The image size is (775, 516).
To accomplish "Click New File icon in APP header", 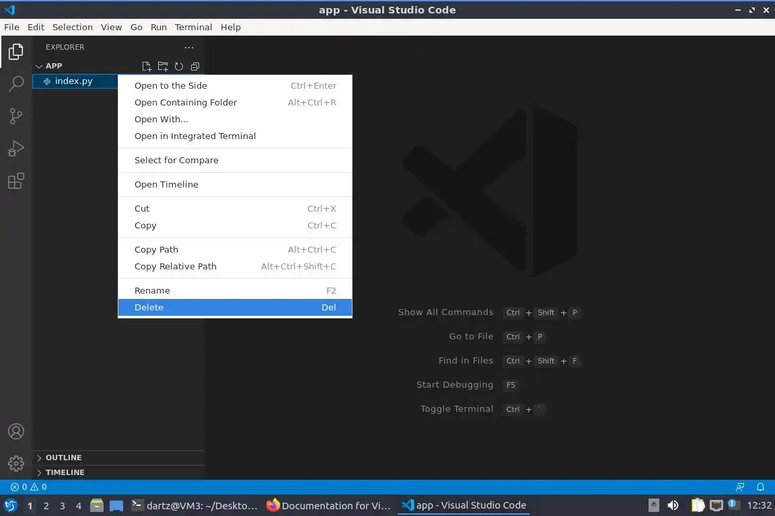I will pyautogui.click(x=147, y=66).
